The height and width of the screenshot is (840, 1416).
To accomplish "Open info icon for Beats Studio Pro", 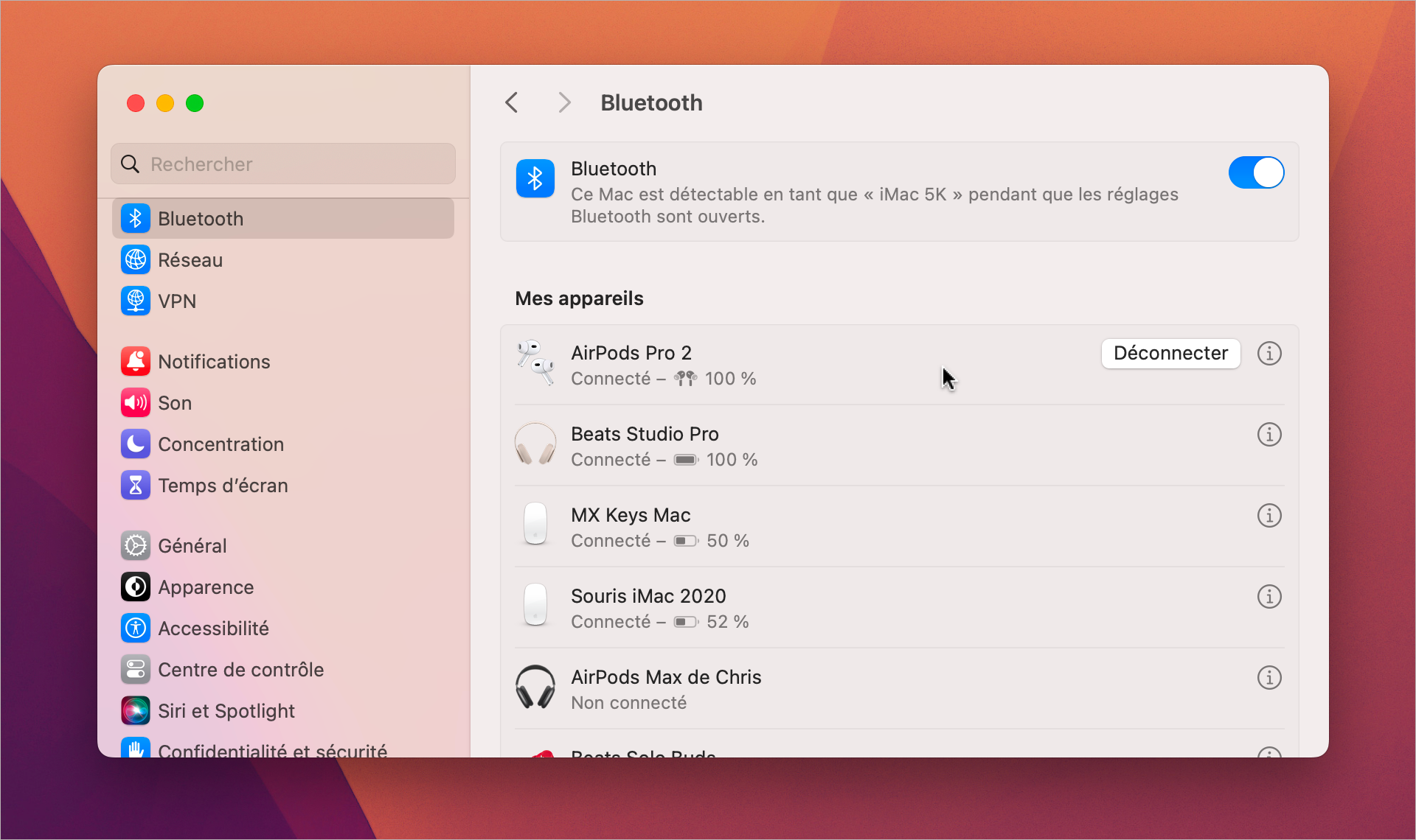I will [1268, 435].
